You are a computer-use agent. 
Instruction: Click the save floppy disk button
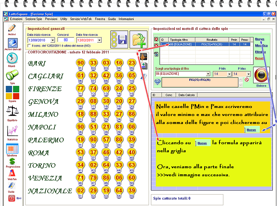[x=119, y=39]
